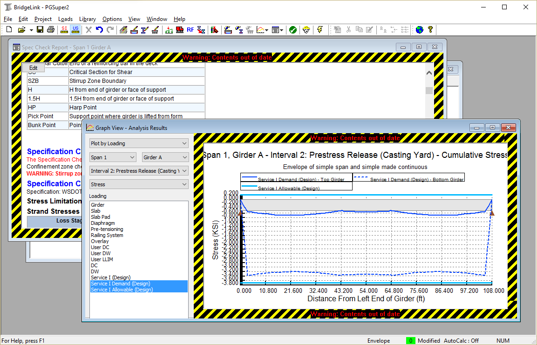This screenshot has width=537, height=345.
Task: Expand the graph view toolbar dropdown
Action: (267, 30)
